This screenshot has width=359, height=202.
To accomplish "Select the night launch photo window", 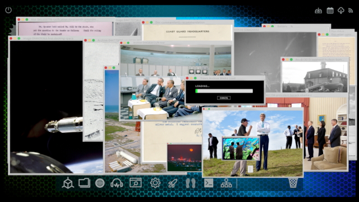I will (x=185, y=157).
